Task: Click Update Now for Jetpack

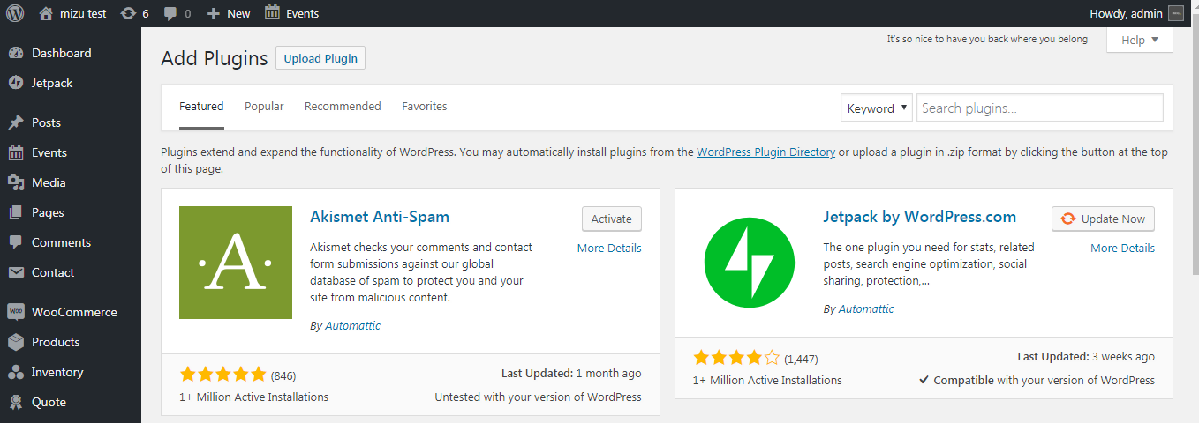Action: coord(1103,219)
